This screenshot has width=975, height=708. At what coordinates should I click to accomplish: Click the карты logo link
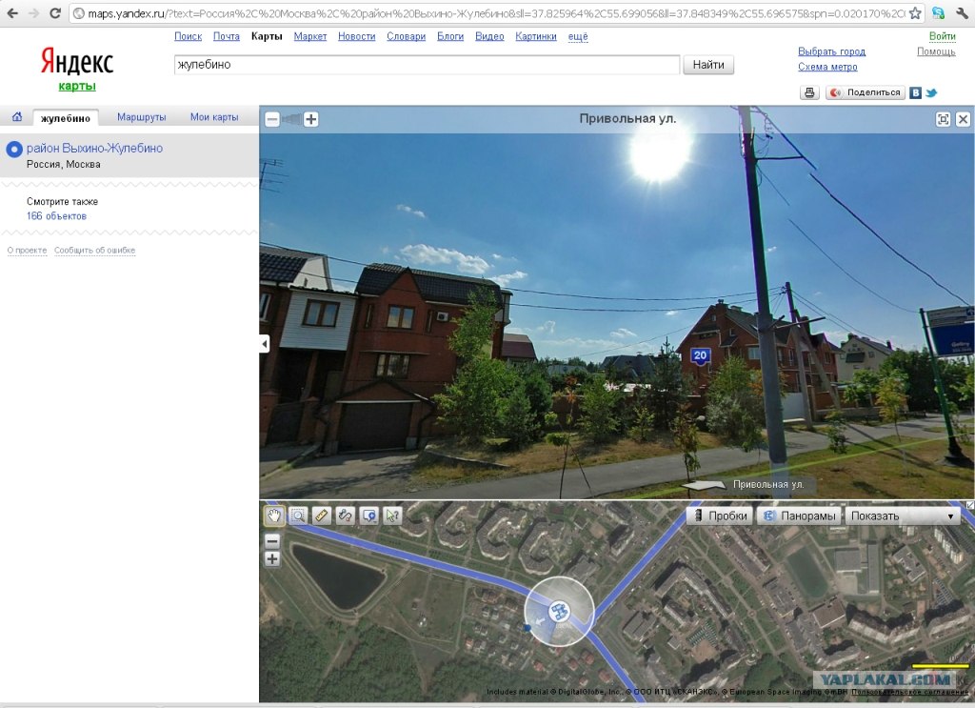tap(77, 86)
